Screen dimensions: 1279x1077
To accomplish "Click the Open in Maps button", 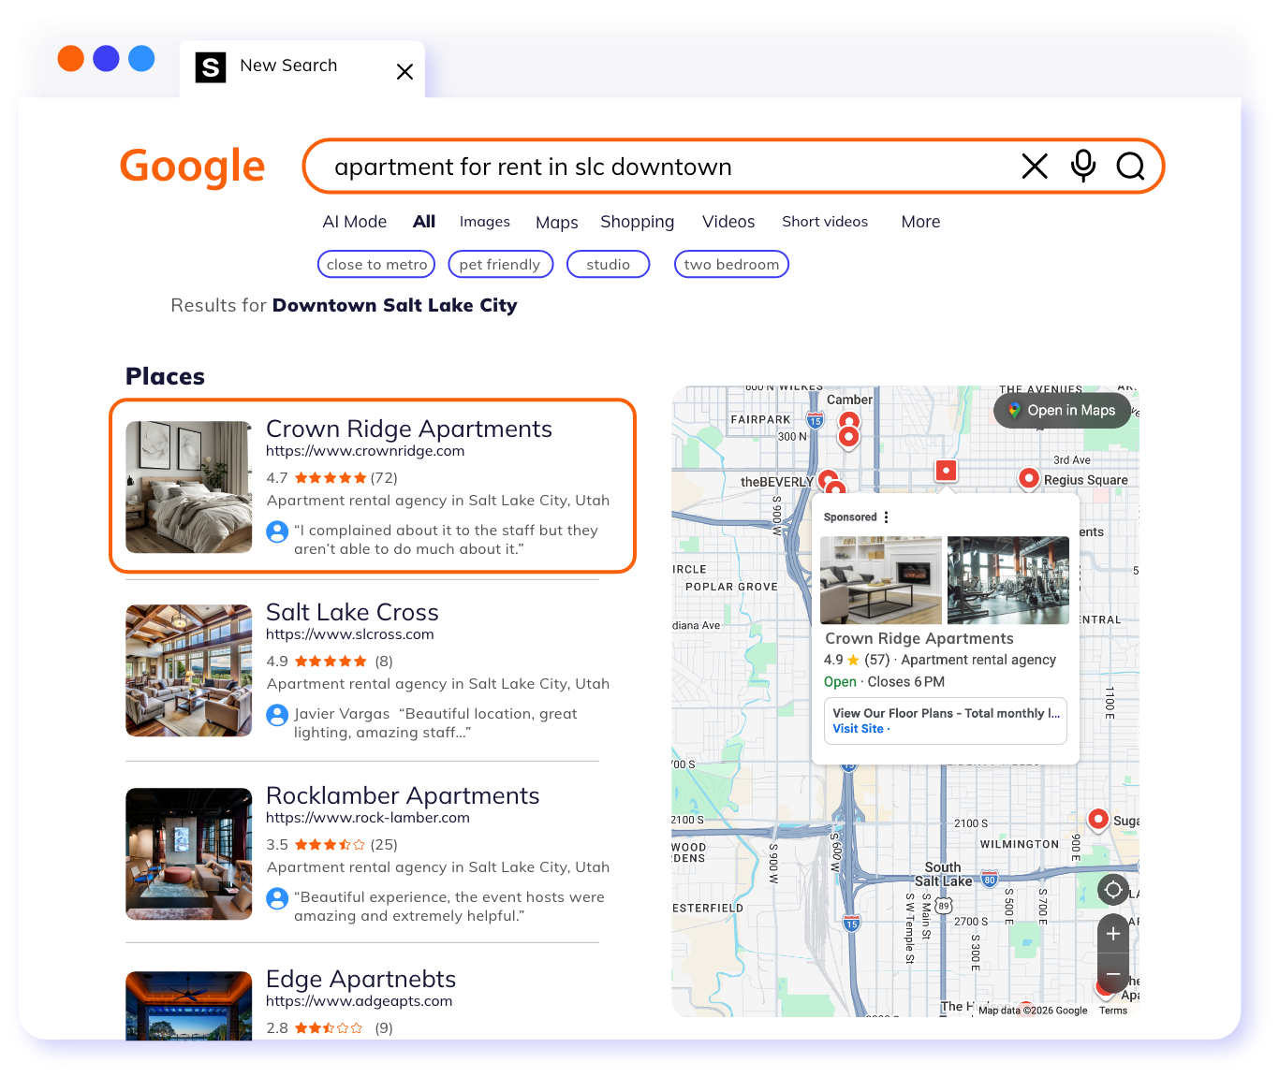I will [1062, 411].
